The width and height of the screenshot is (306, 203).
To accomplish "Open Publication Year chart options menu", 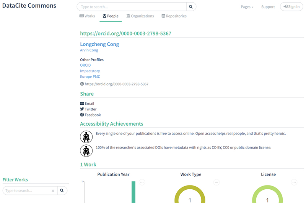I will click(142, 182).
